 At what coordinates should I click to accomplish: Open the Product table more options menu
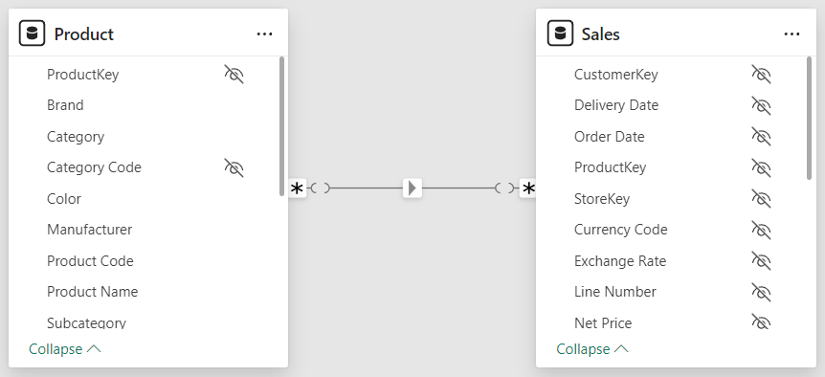pyautogui.click(x=265, y=34)
